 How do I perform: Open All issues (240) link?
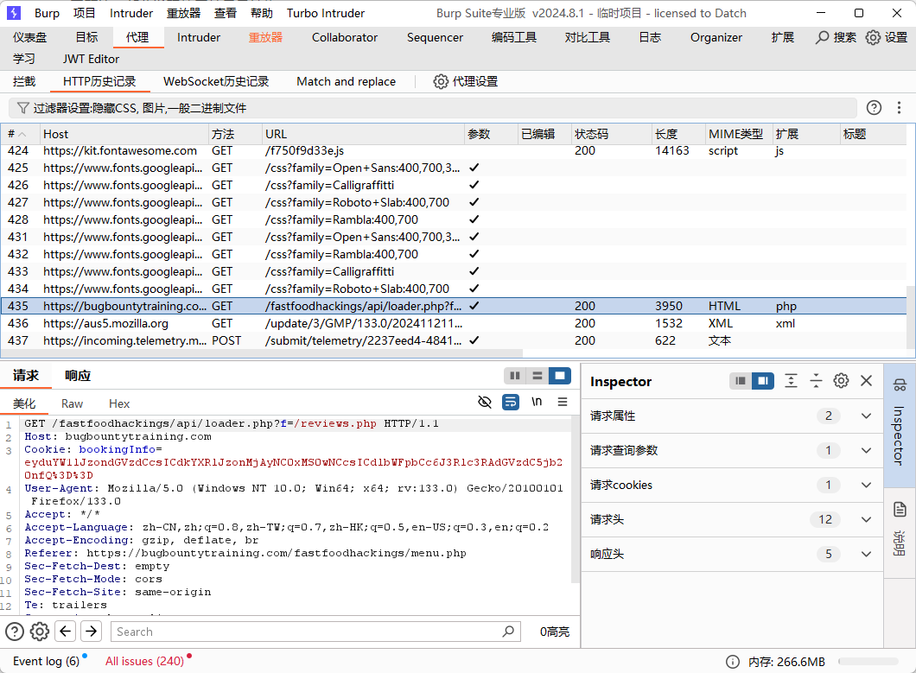click(144, 661)
